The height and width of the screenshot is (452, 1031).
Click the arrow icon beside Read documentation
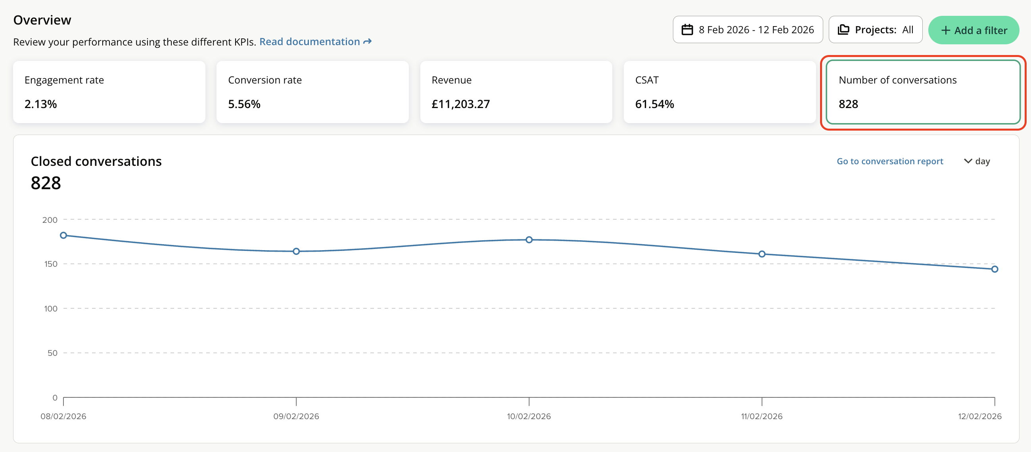click(x=368, y=42)
